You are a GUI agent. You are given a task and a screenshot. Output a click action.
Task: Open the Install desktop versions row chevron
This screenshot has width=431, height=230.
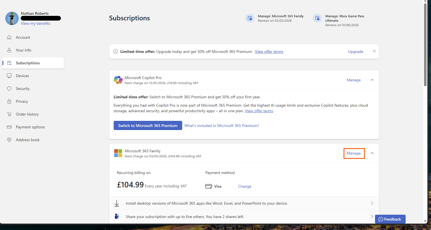[372, 203]
